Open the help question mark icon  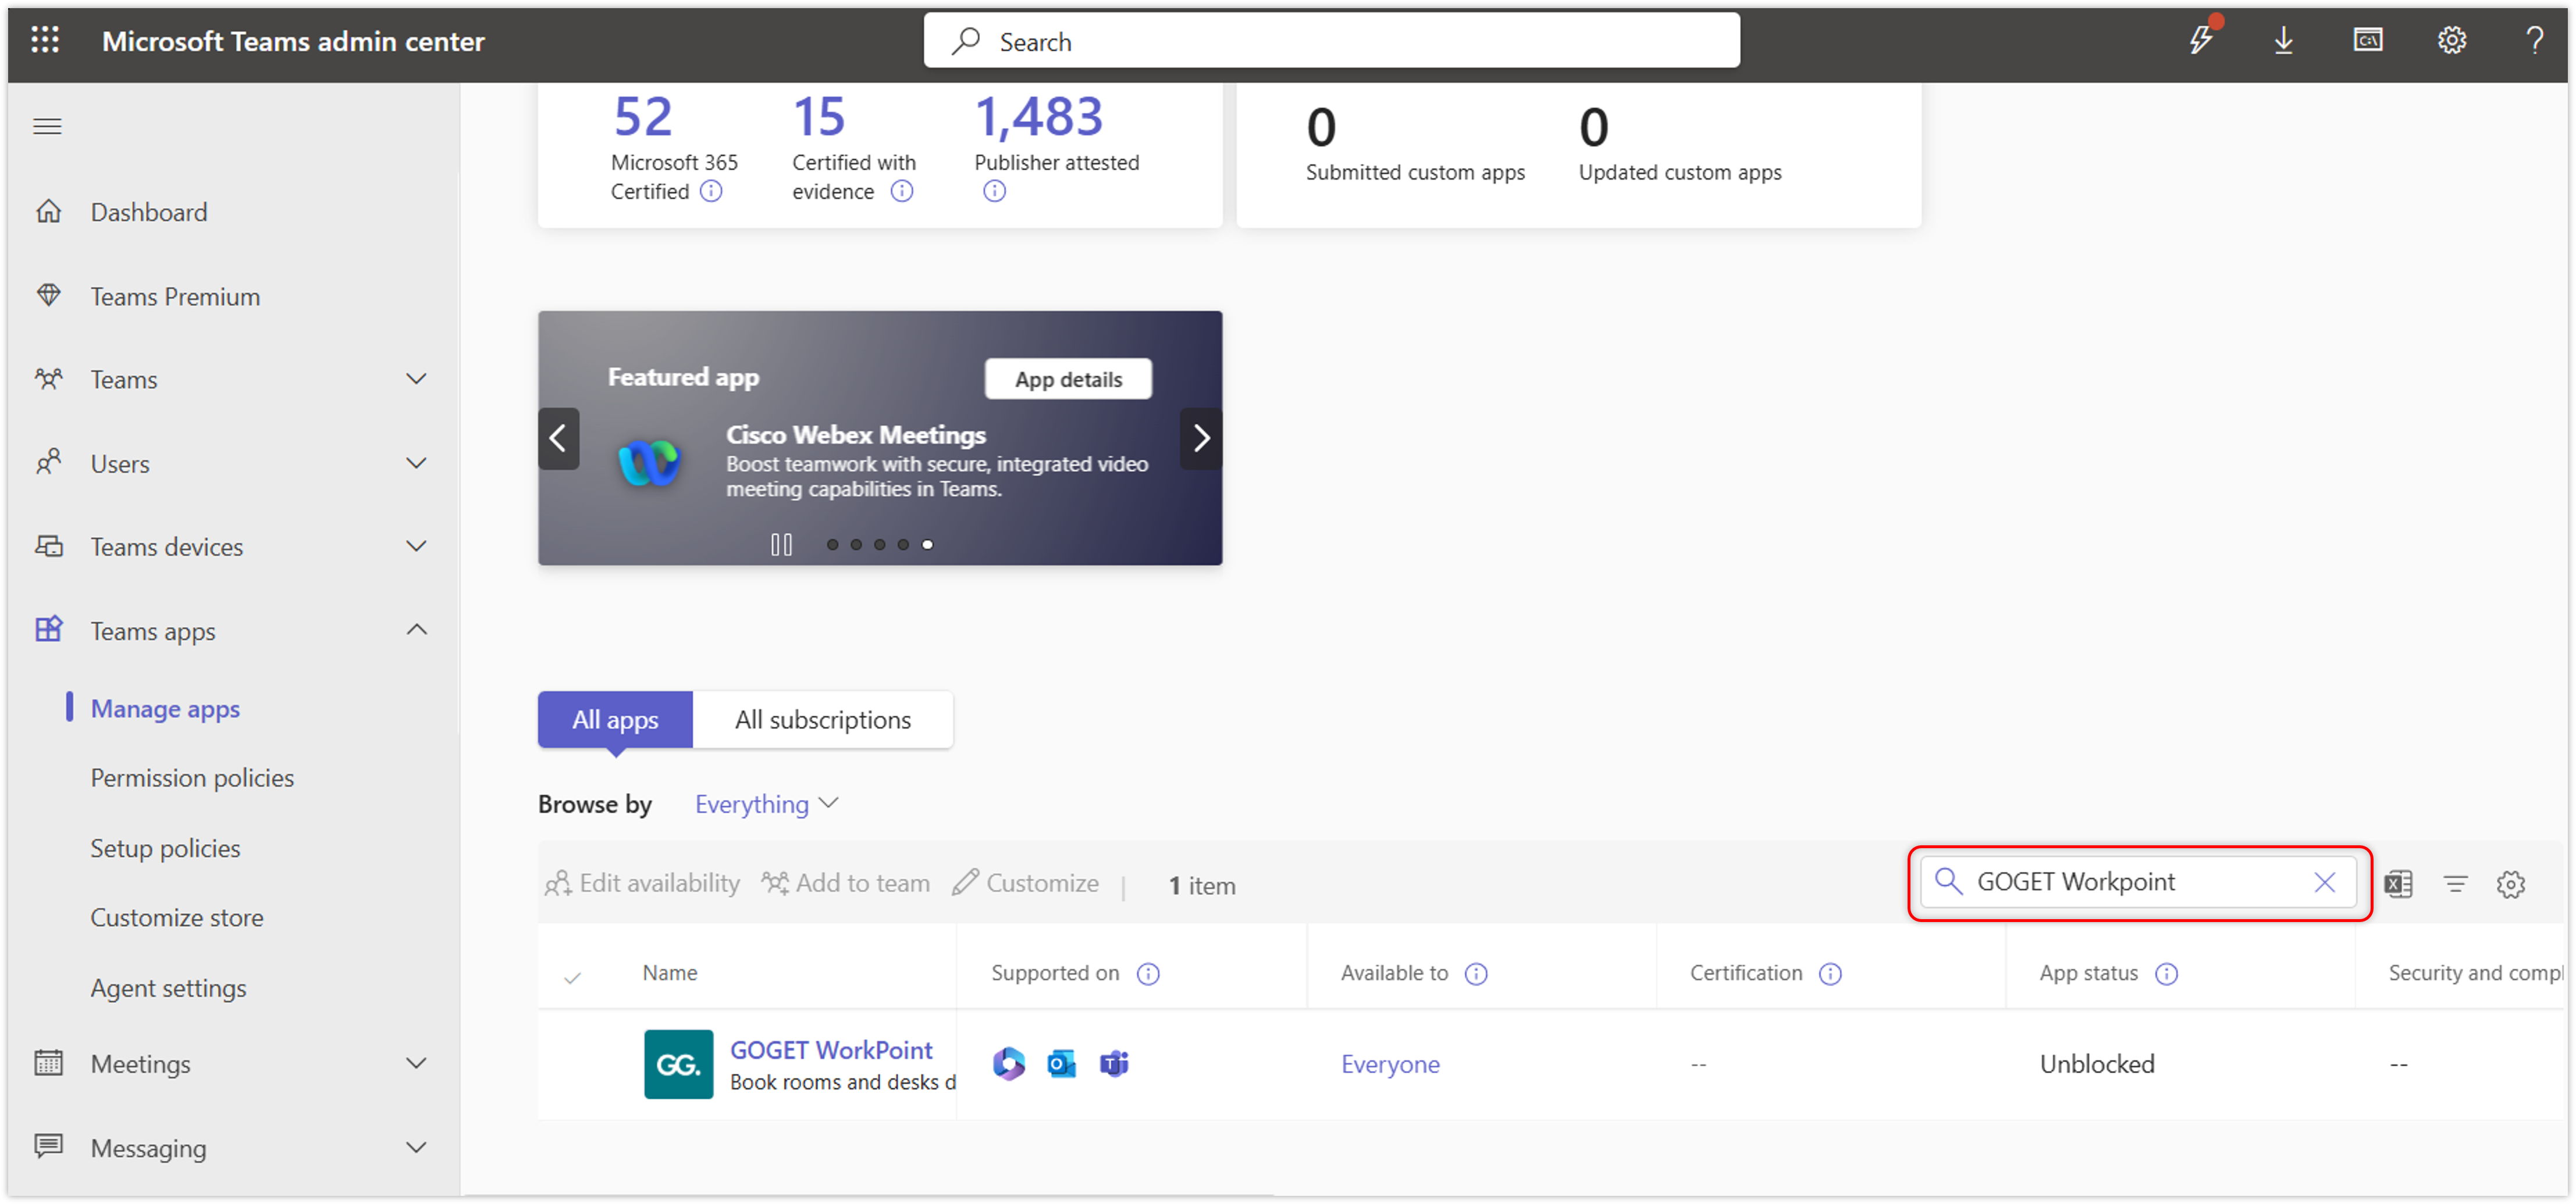coord(2535,40)
